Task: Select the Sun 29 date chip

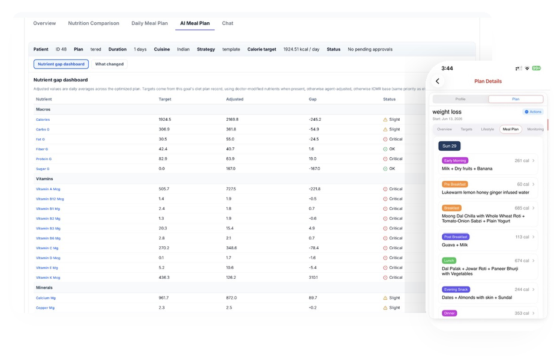Action: click(449, 146)
